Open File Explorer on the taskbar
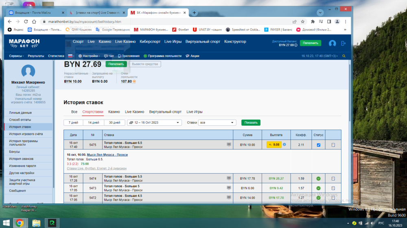407x228 pixels. 36,223
